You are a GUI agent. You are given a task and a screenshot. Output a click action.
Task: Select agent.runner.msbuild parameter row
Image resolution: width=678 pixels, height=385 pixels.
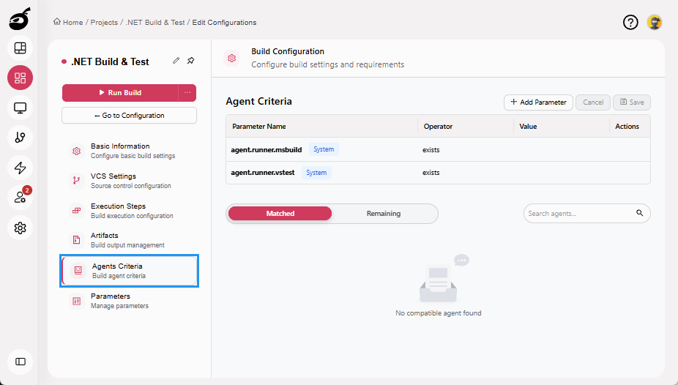pos(438,149)
